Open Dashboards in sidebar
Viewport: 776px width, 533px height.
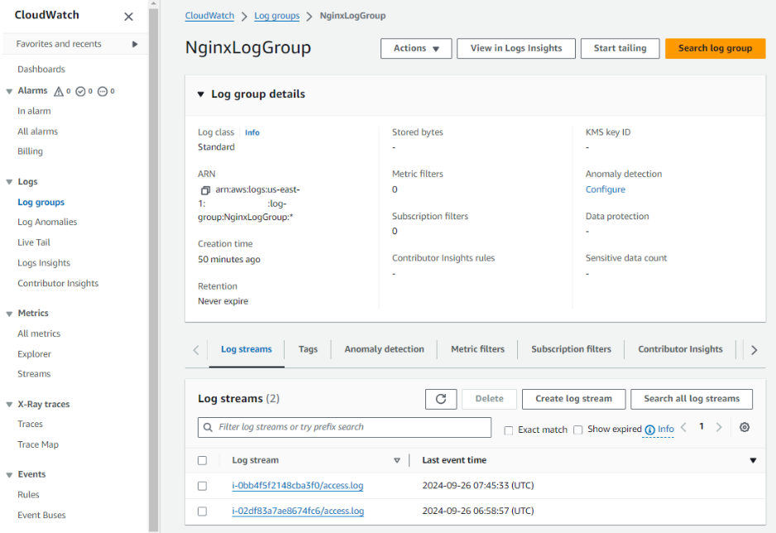(41, 70)
